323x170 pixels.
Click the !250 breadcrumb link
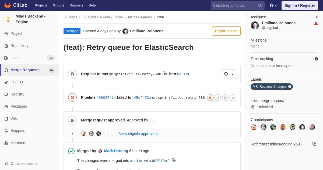point(160,17)
